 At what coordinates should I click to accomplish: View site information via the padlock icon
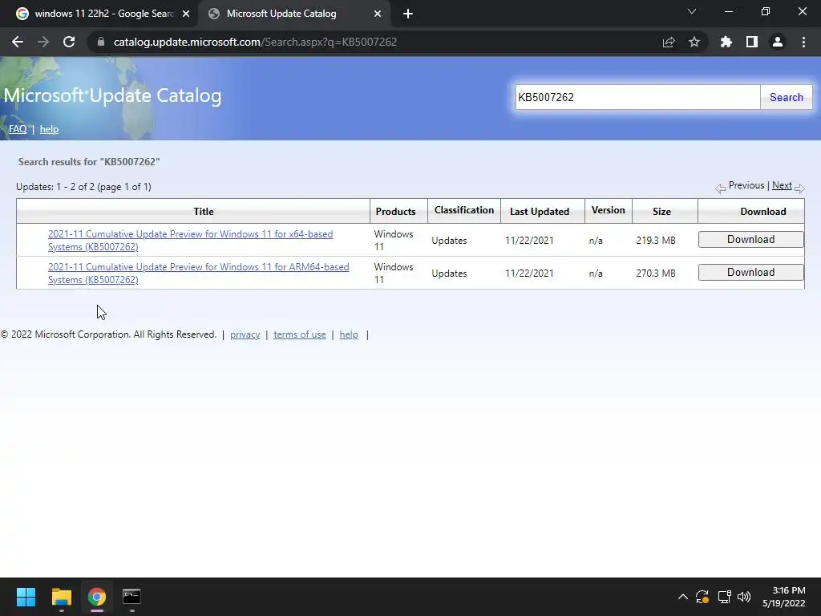click(101, 42)
